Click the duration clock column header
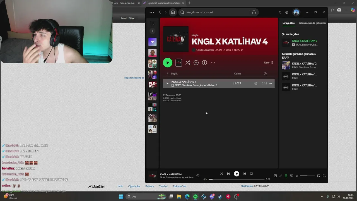Image resolution: width=357 pixels, height=201 pixels. click(x=265, y=74)
